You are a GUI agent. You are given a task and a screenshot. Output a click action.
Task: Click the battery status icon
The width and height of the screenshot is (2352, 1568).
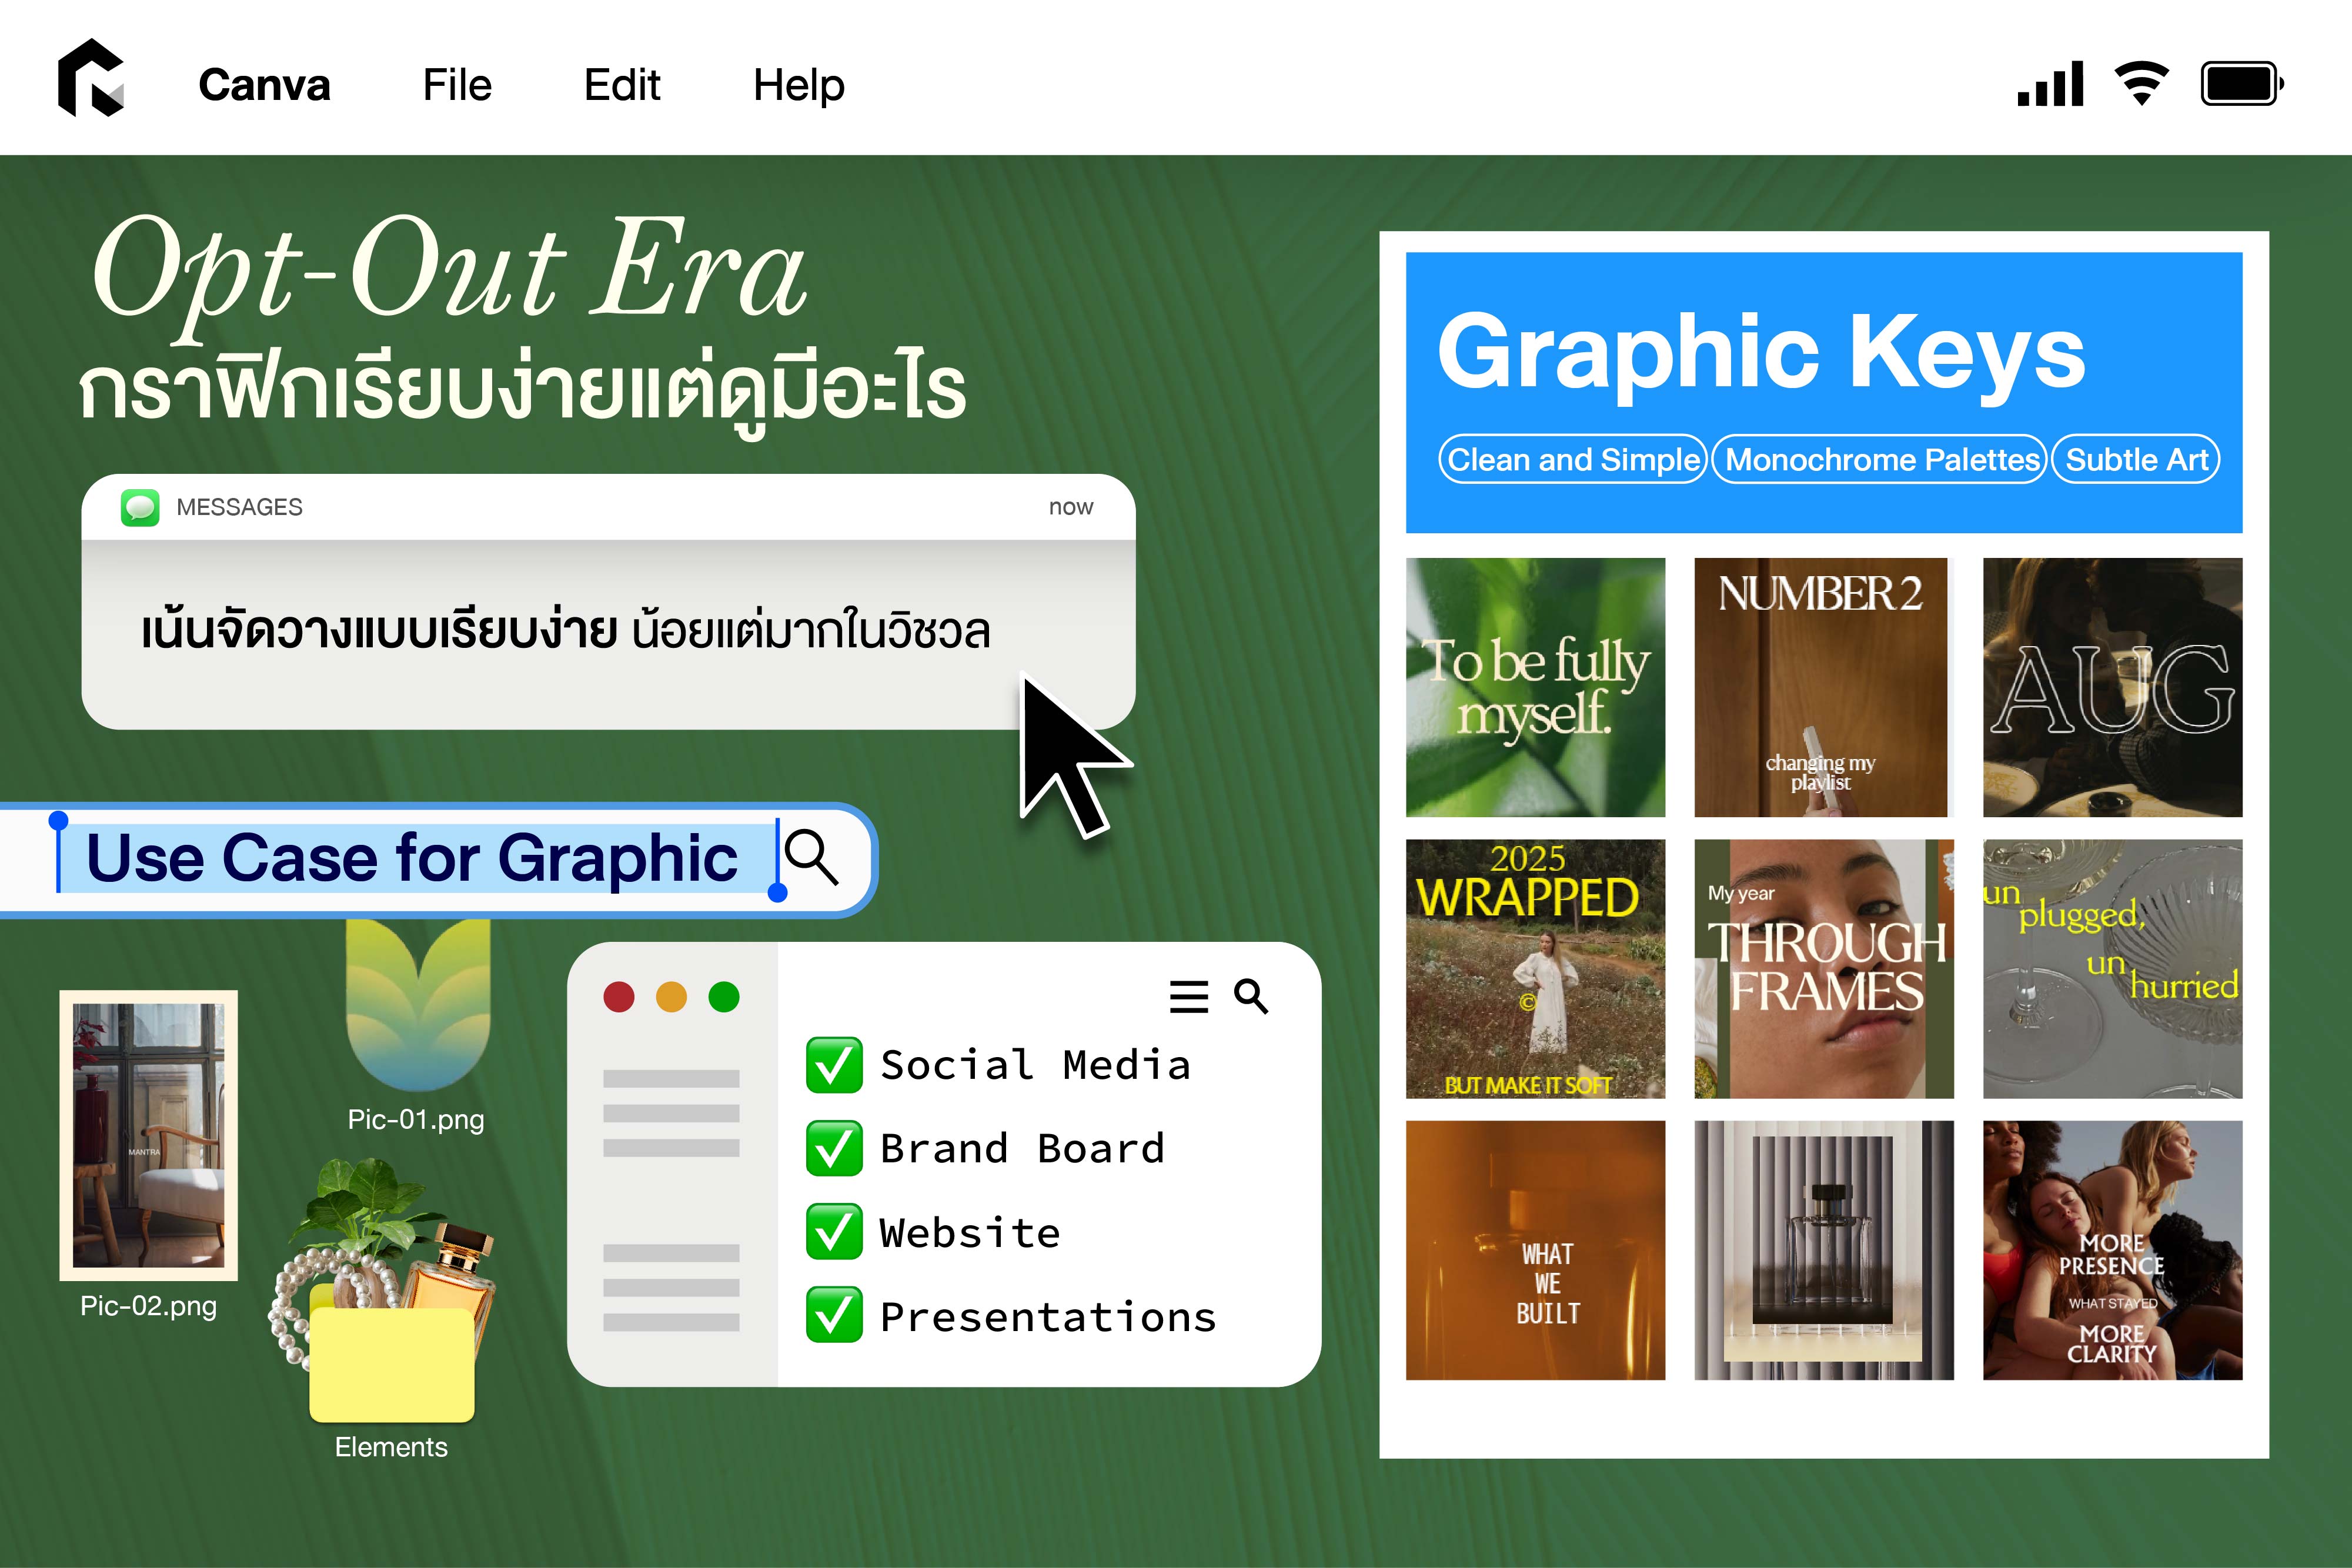[x=2242, y=83]
